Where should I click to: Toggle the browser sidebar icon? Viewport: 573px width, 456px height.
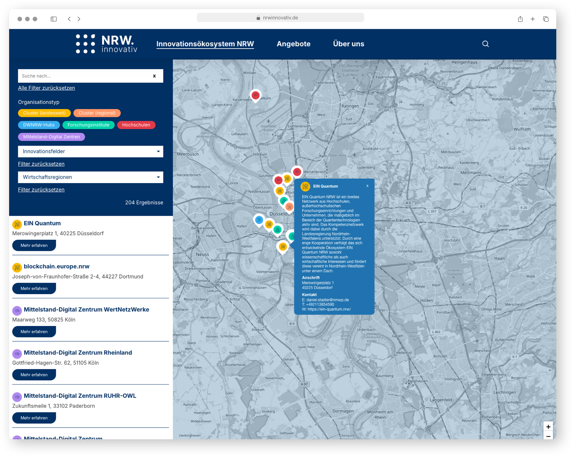point(54,19)
